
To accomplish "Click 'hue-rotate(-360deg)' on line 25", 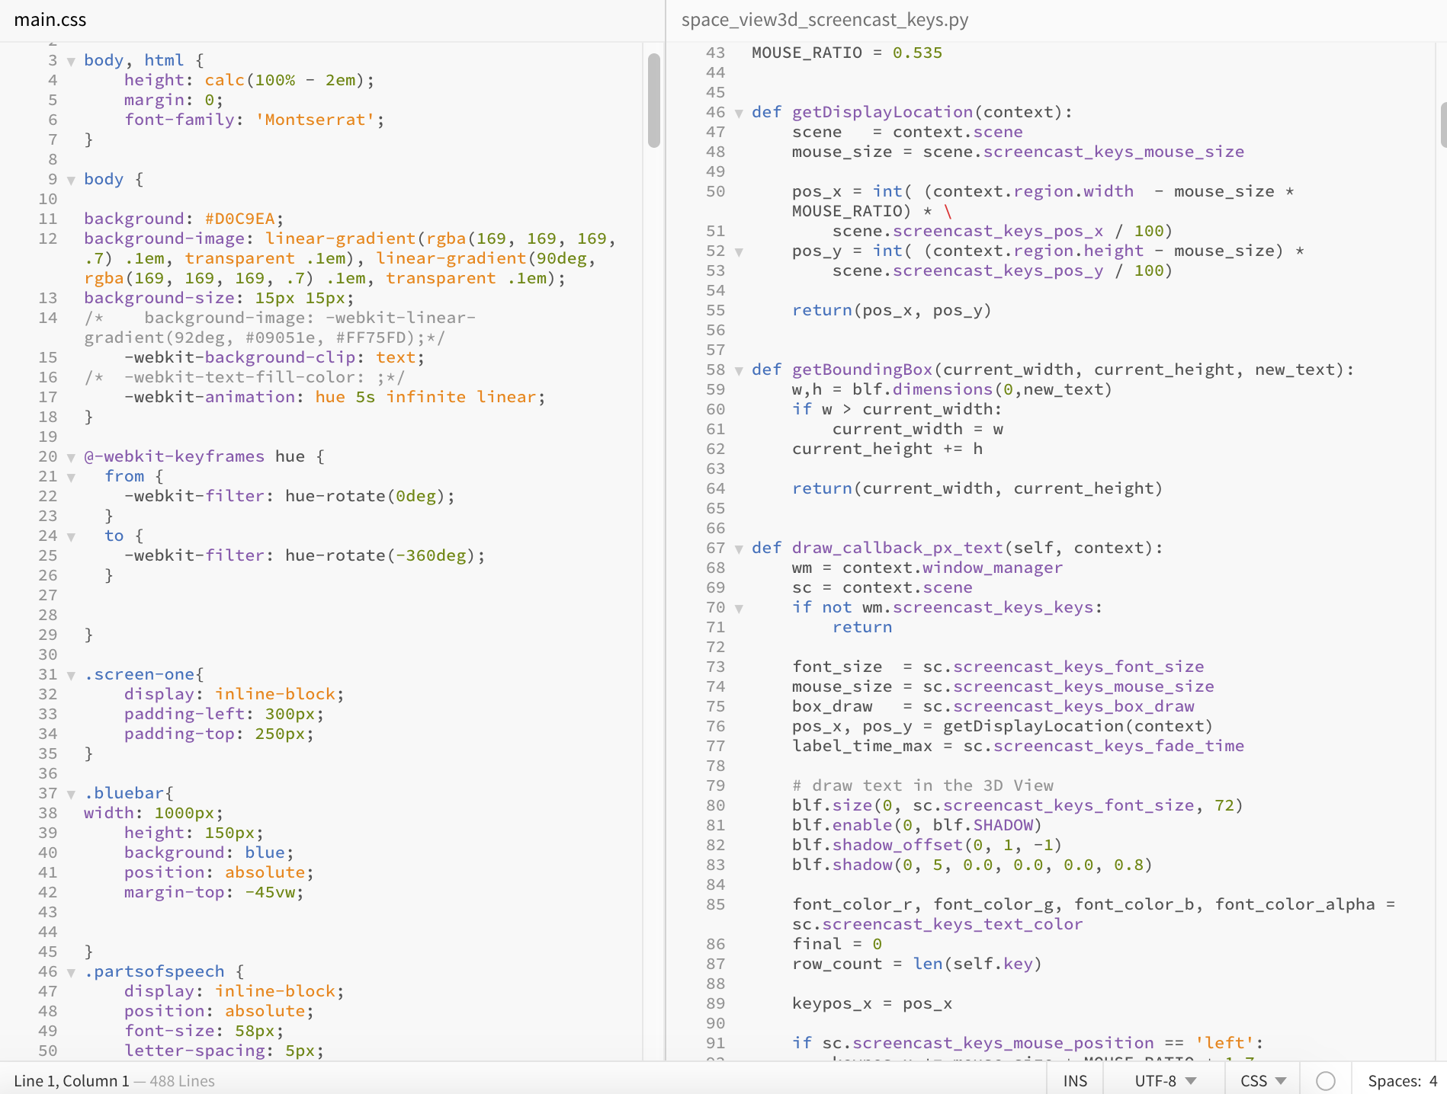I will coord(380,555).
